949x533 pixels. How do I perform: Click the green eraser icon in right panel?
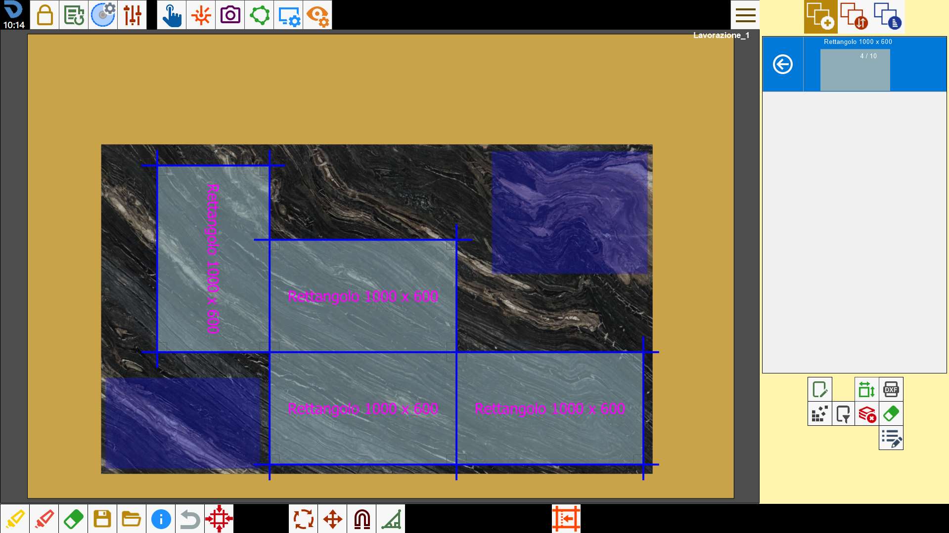891,413
